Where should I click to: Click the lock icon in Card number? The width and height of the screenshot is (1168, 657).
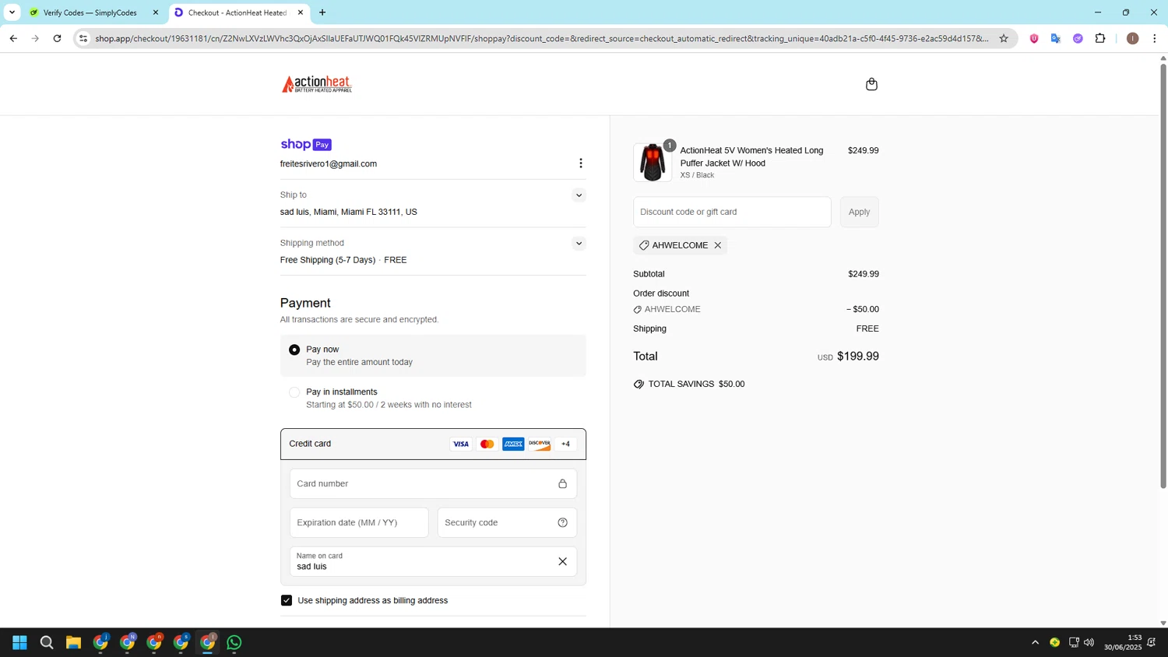(x=562, y=484)
